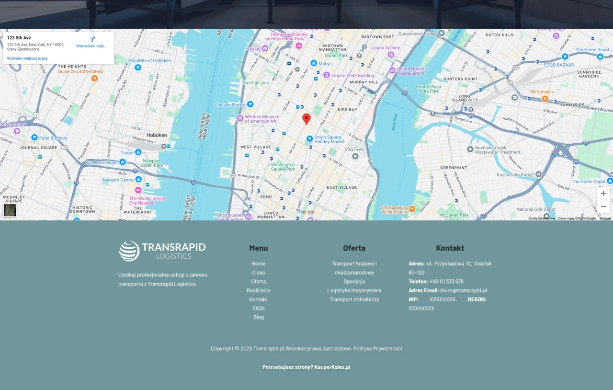The width and height of the screenshot is (613, 390).
Task: Open O nas footer menu link
Action: (259, 273)
